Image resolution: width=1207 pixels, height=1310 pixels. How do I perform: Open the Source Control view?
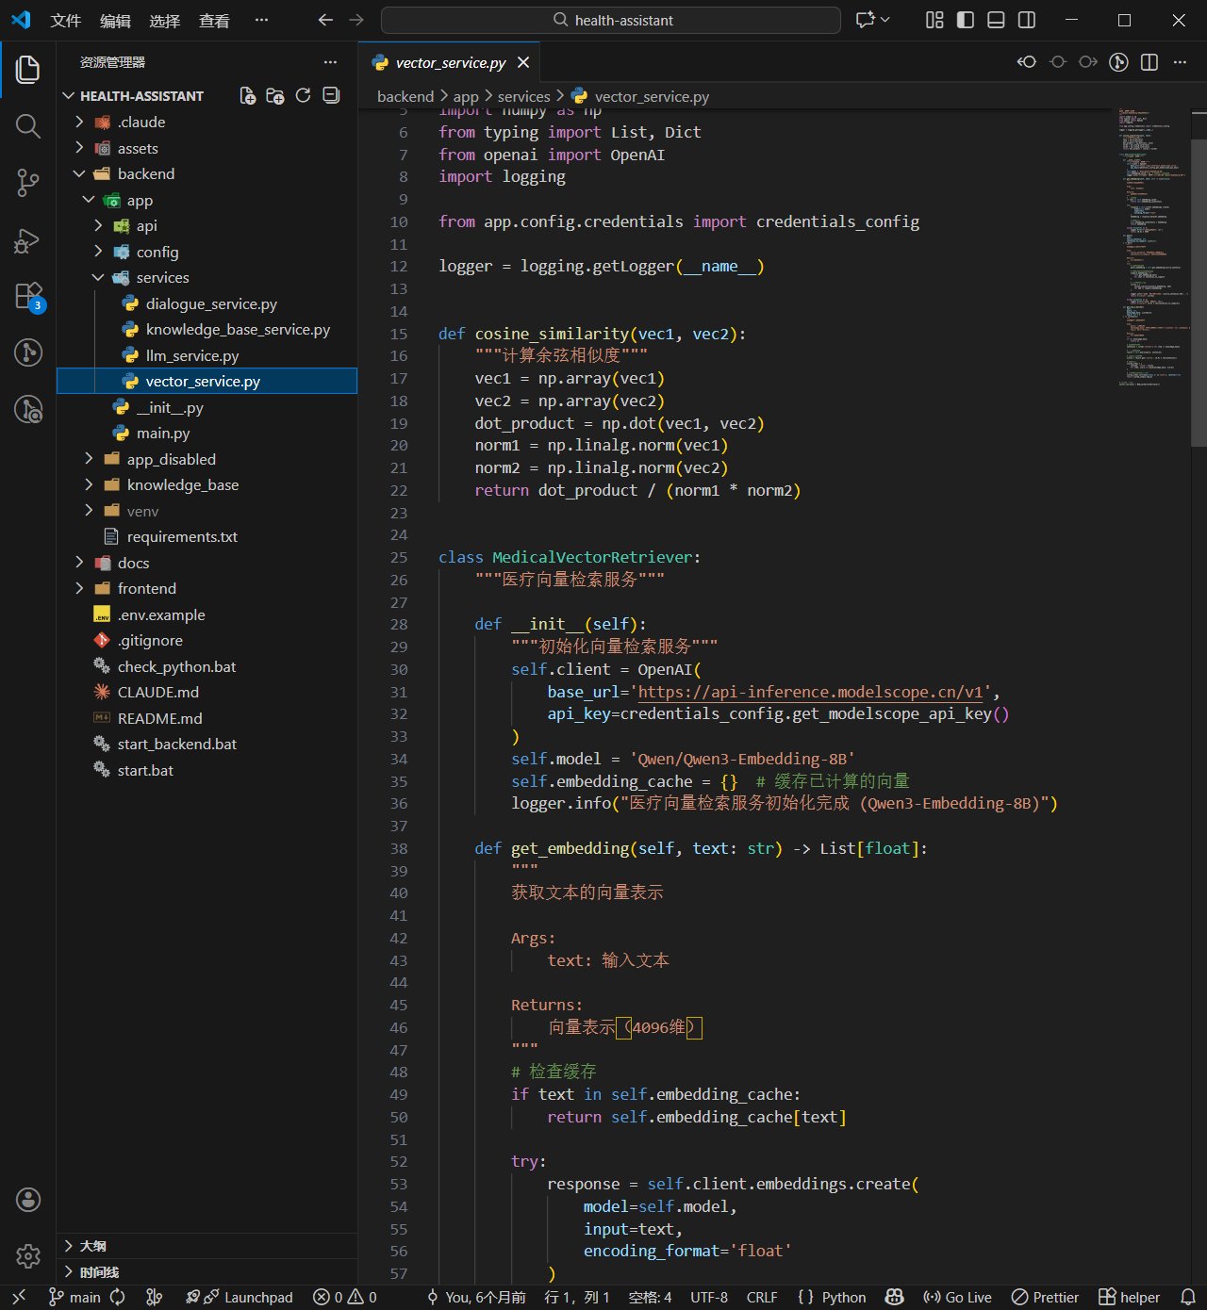pyautogui.click(x=28, y=183)
